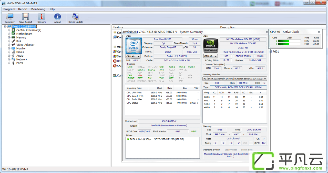Click the Feature column header

[x=118, y=27]
